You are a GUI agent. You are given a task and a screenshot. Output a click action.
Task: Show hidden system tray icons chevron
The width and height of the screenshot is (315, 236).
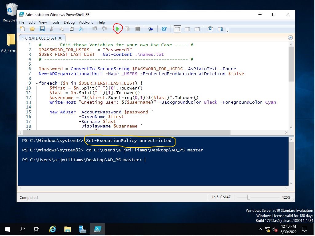[x=260, y=229]
